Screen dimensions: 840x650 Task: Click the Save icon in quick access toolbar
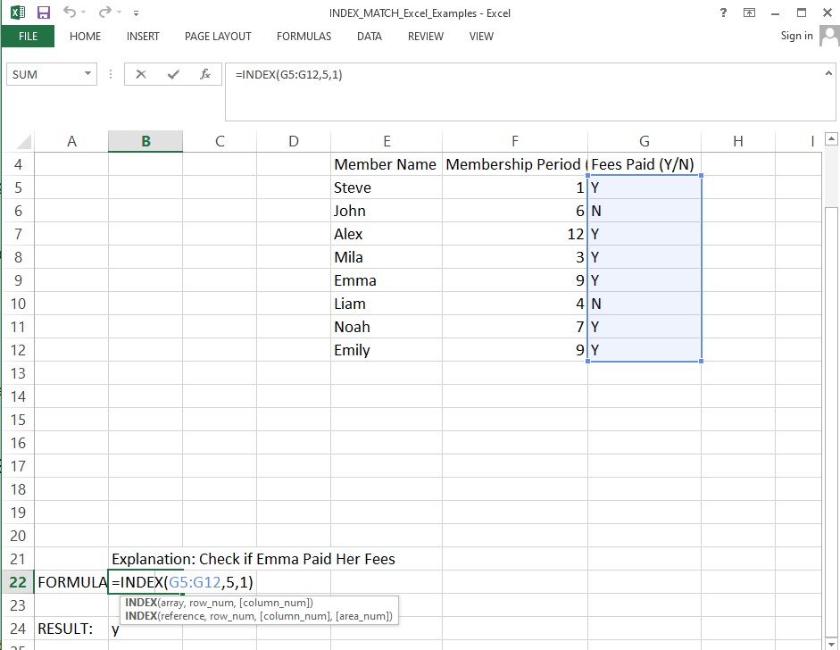43,12
